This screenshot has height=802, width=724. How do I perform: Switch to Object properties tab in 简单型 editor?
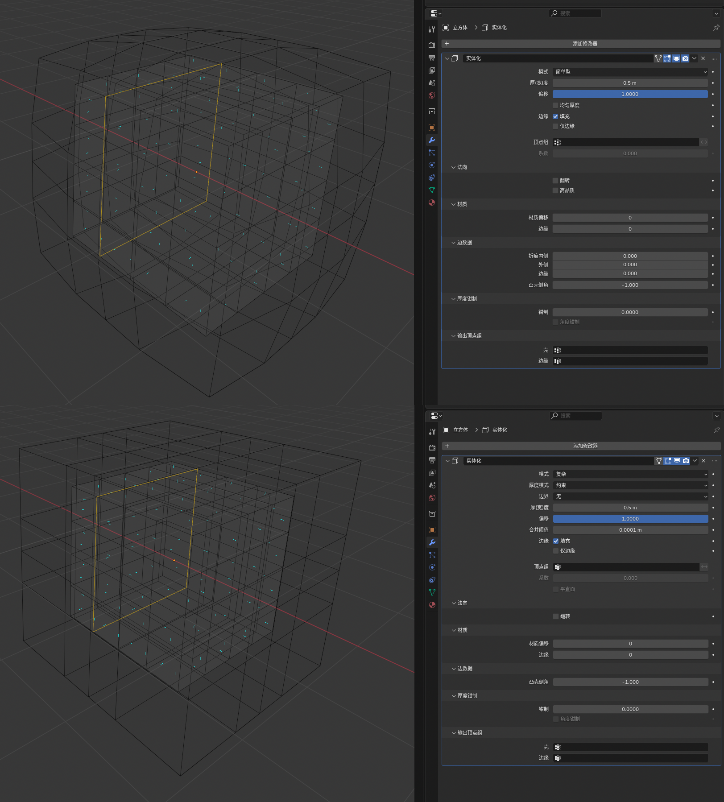tap(432, 128)
